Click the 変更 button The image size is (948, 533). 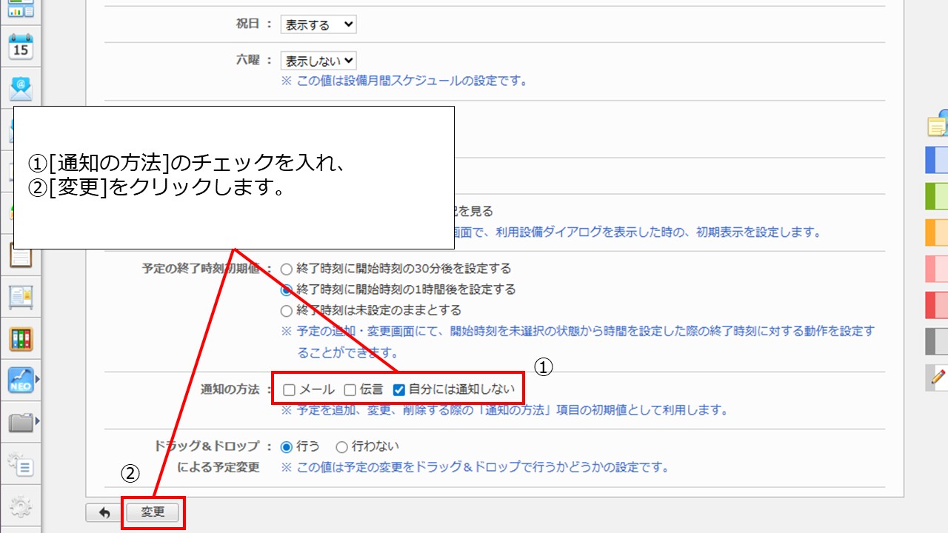(x=153, y=512)
